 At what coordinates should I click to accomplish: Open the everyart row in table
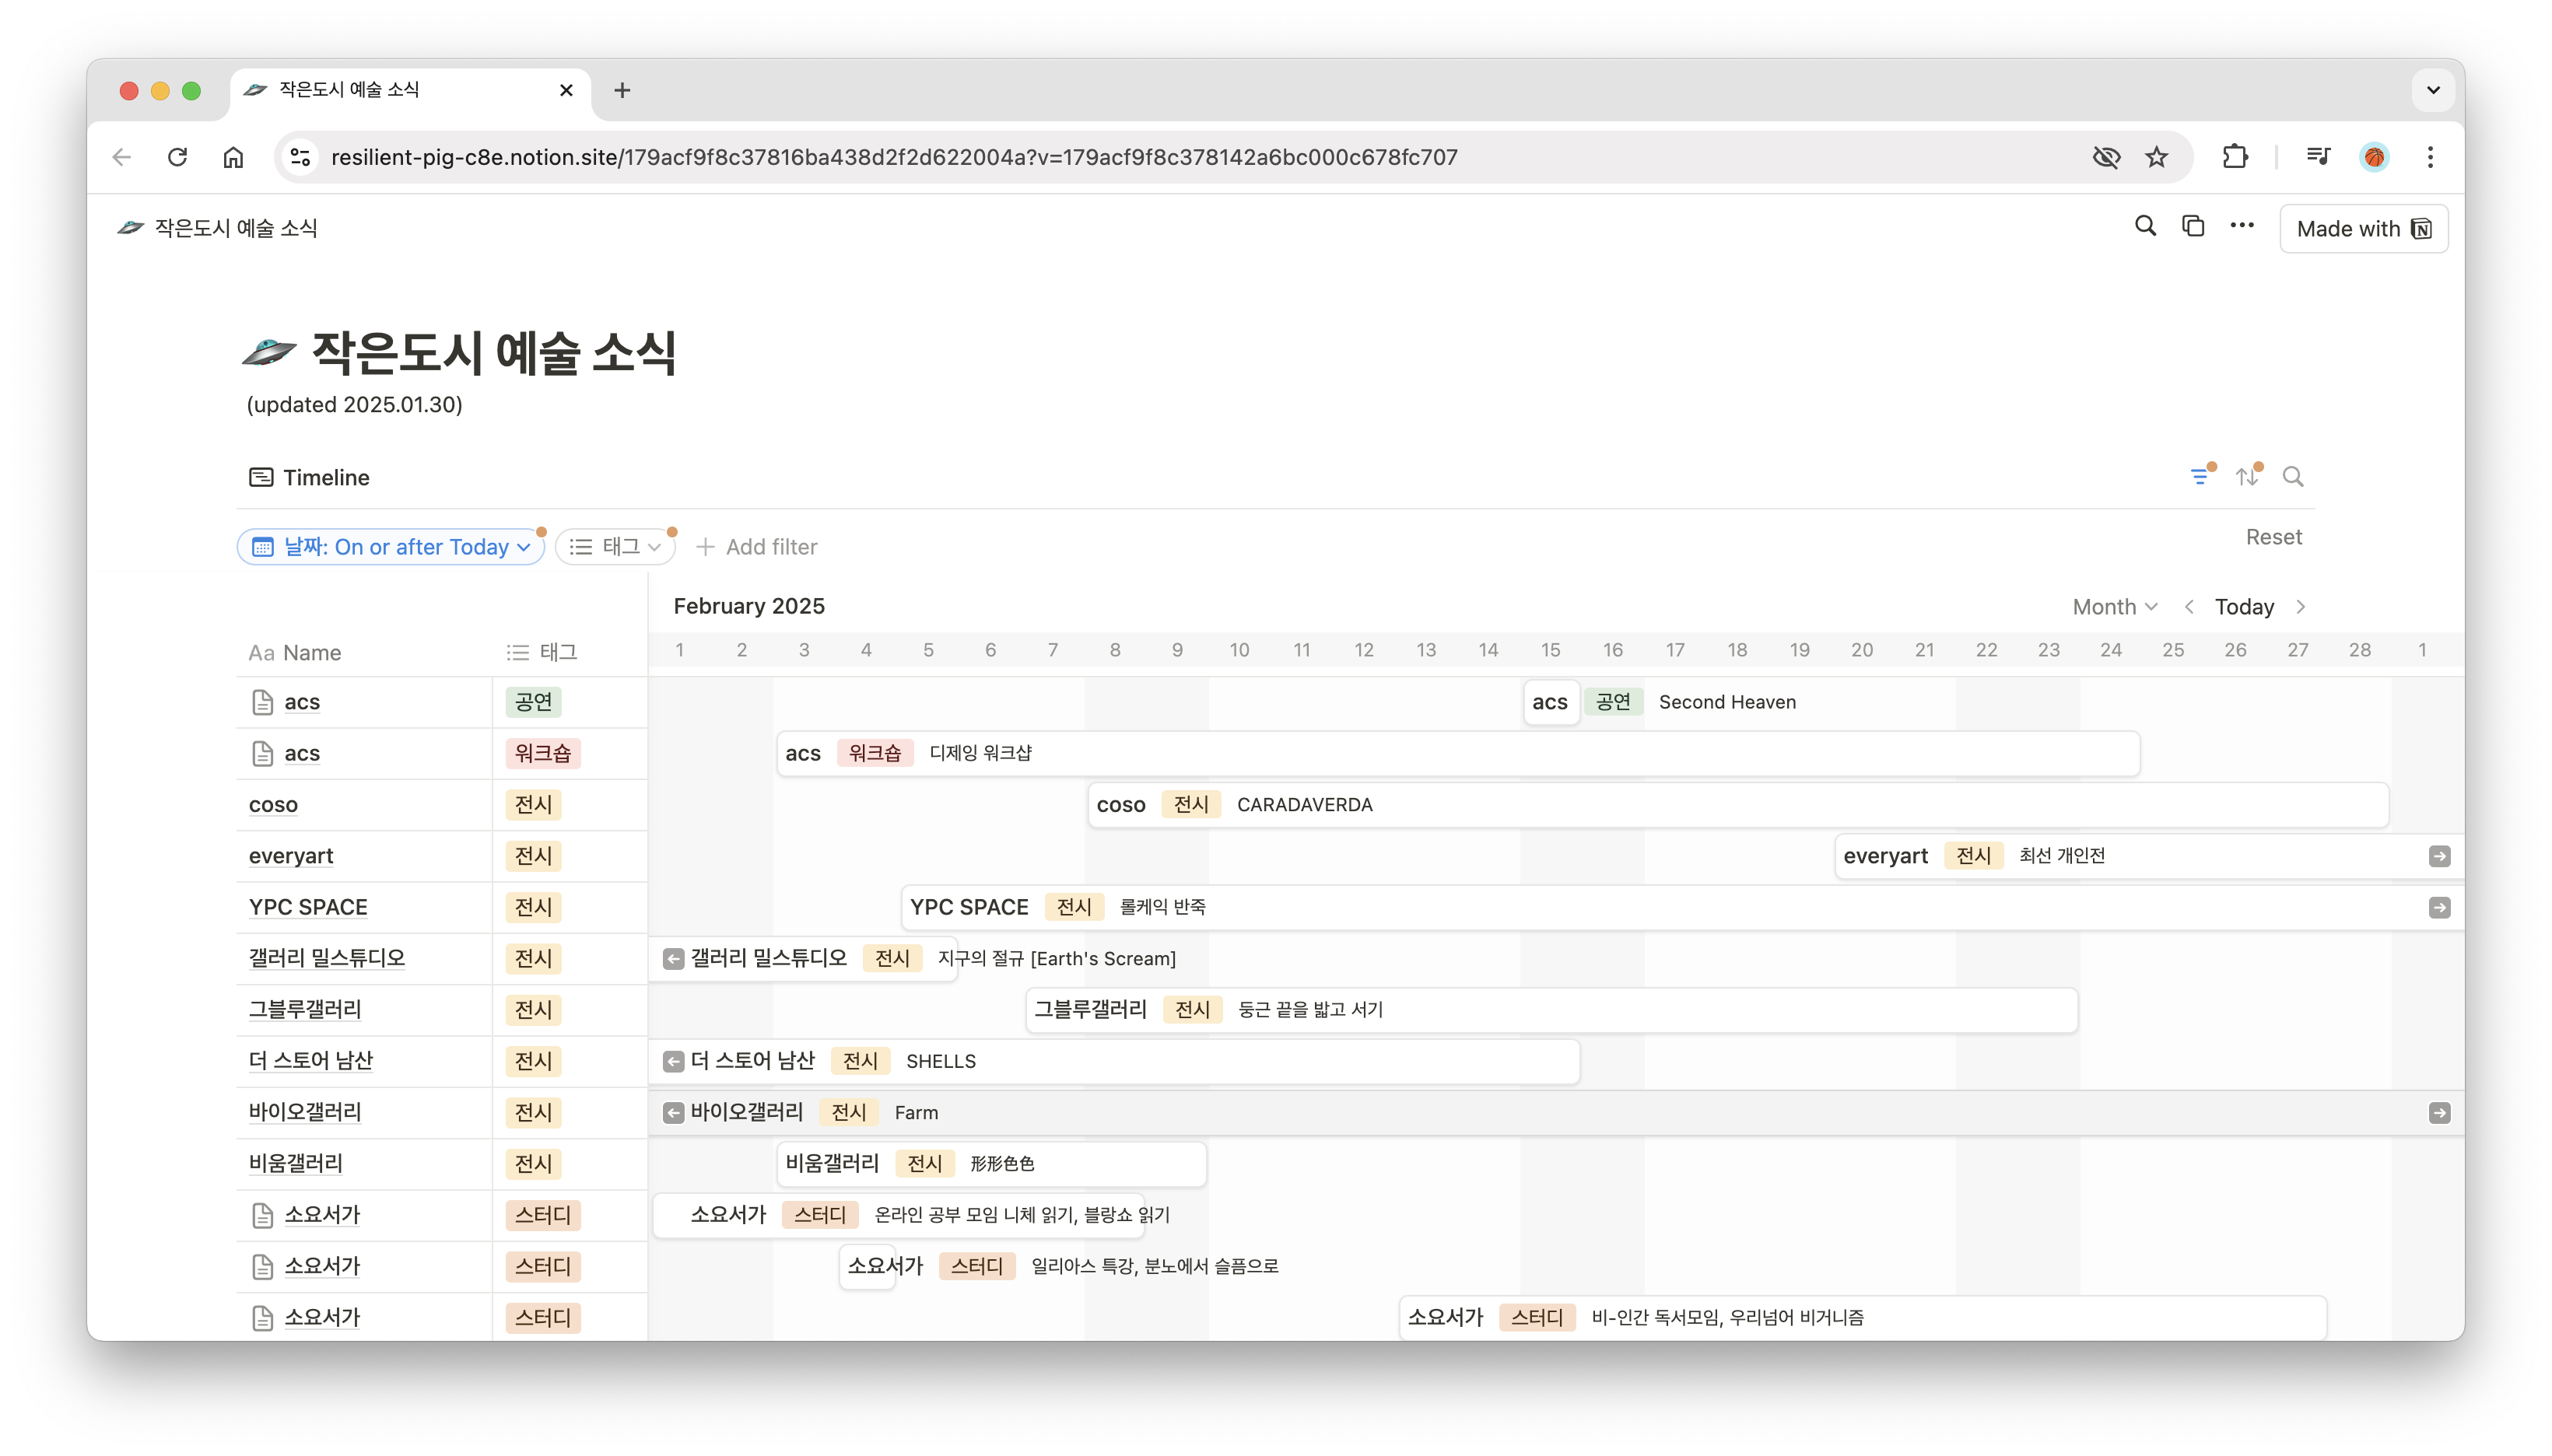click(291, 856)
